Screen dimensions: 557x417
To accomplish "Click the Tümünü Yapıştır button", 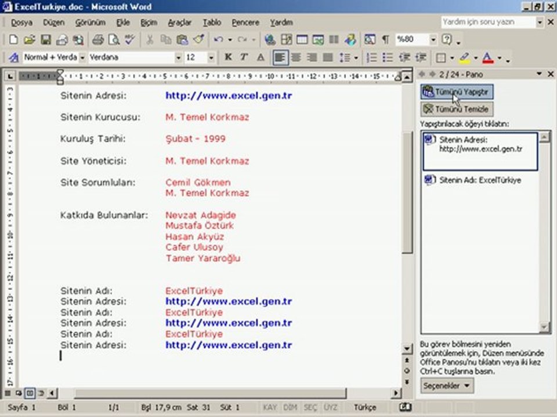I will [x=457, y=92].
